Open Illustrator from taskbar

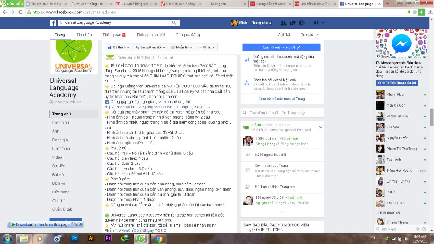coord(91,238)
